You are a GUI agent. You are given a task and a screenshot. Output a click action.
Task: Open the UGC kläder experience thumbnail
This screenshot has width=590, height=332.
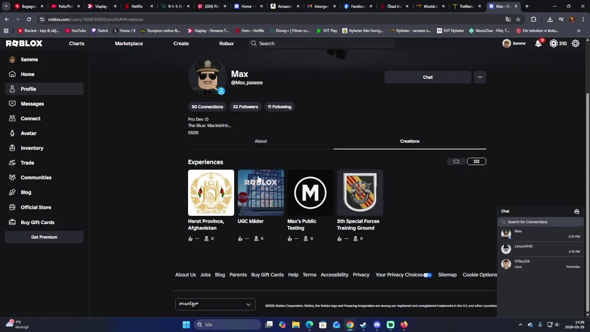pyautogui.click(x=261, y=193)
